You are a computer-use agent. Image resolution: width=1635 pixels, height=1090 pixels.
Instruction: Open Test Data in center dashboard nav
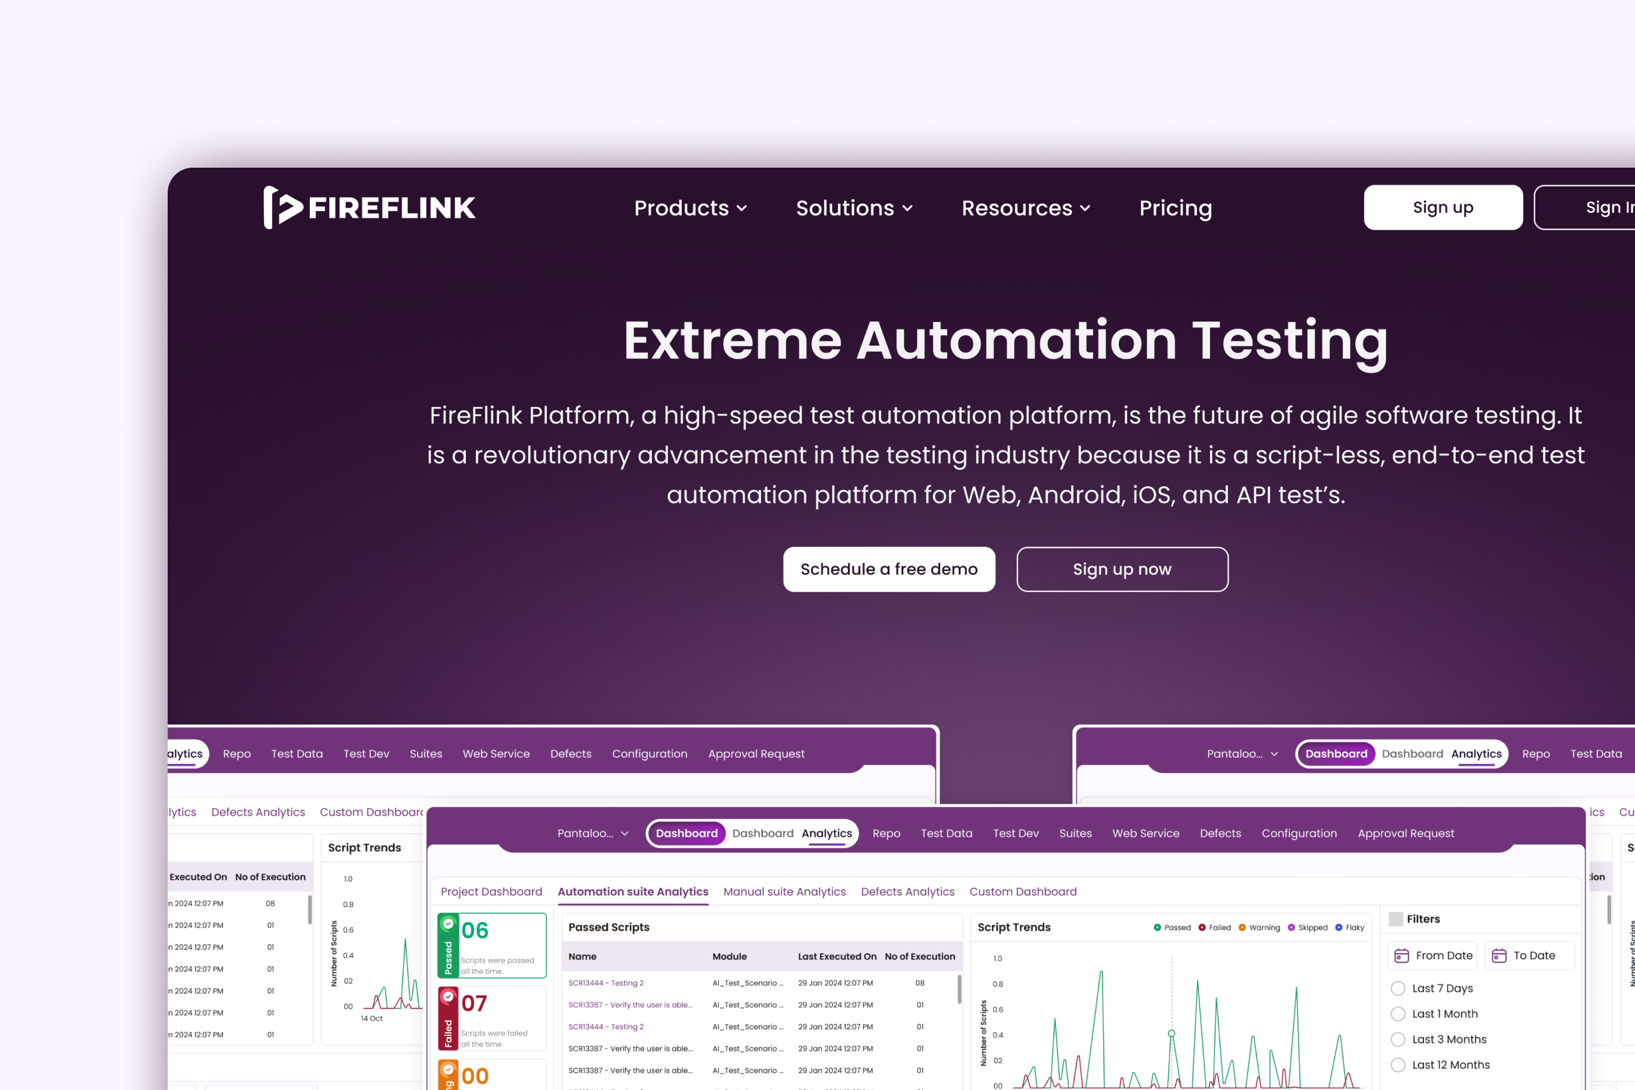[x=946, y=834]
